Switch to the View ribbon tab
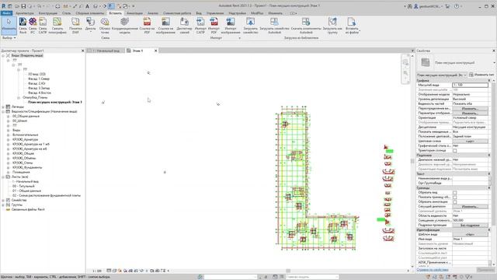This screenshot has width=497, height=280. (199, 13)
